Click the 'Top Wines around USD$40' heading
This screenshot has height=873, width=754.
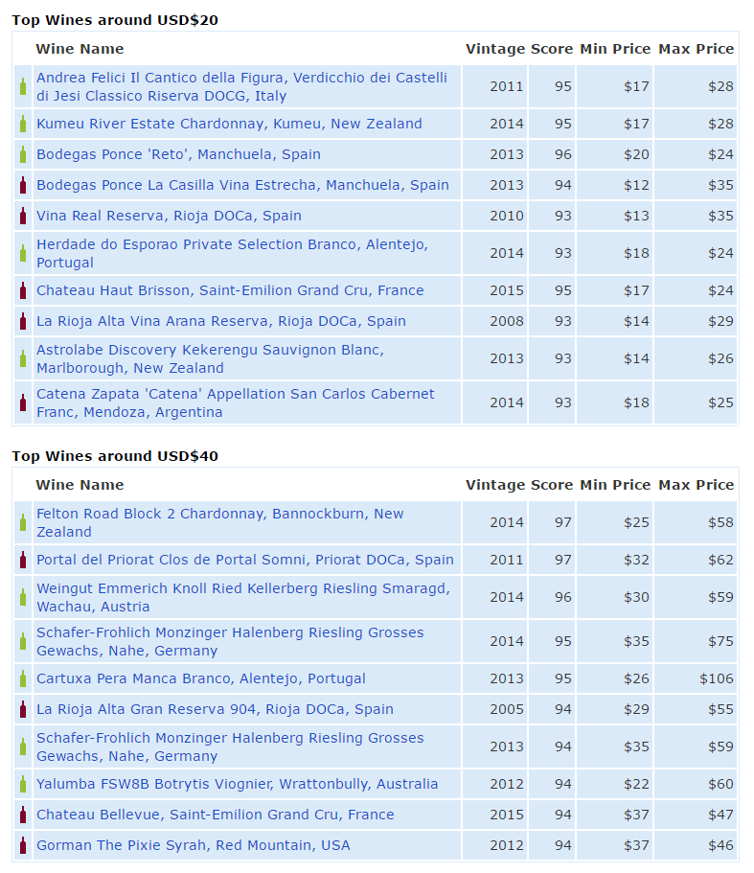115,456
